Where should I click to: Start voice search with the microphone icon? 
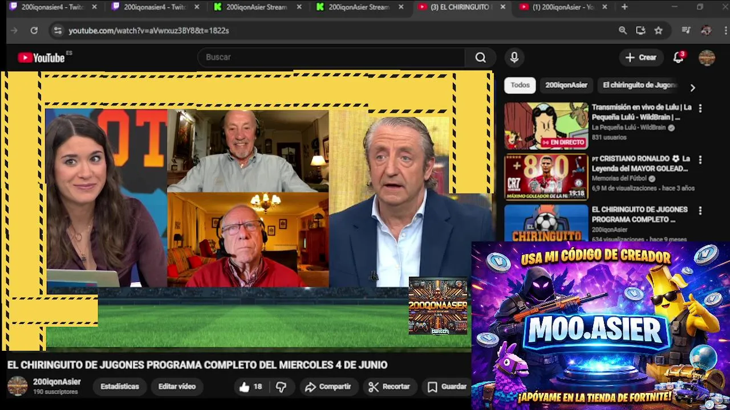pos(514,58)
